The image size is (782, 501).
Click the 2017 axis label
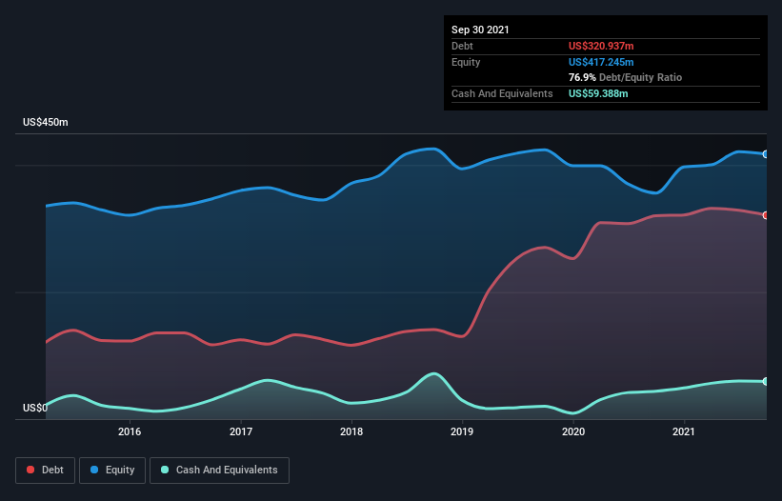[x=241, y=431]
